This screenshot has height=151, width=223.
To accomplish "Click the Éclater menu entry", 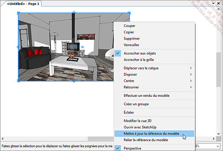I will 154,112.
